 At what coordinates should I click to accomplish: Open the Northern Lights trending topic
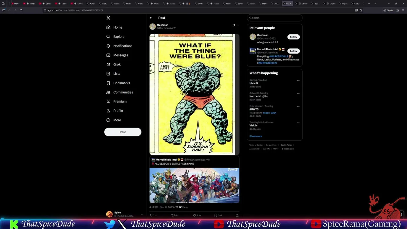click(x=259, y=96)
